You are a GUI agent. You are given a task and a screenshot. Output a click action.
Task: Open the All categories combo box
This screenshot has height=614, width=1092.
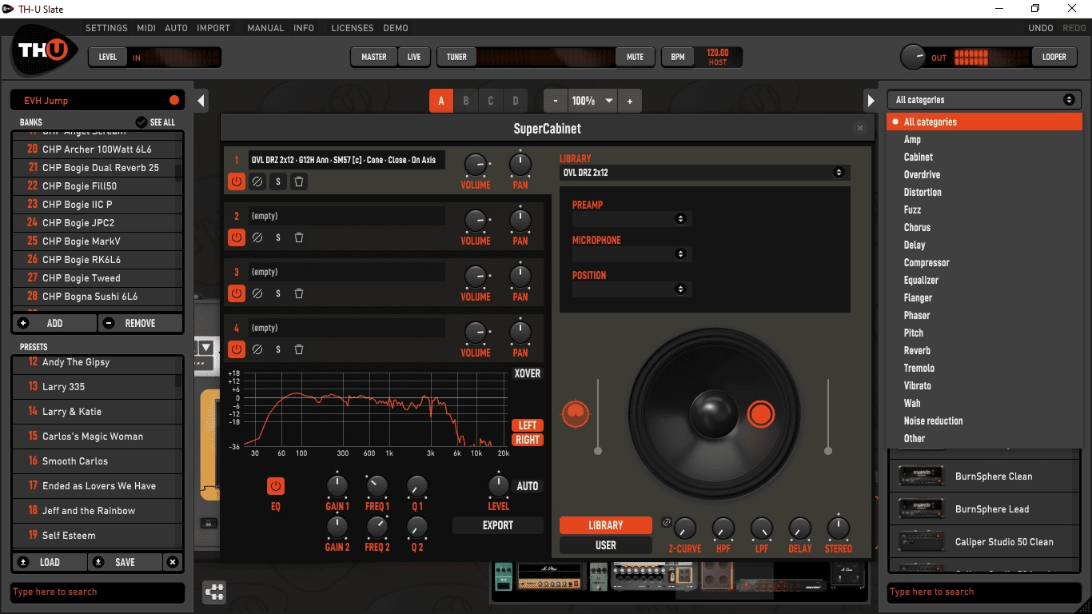click(x=985, y=100)
